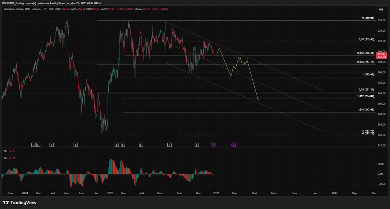Select the leftmost gray earnings E marker
390x209 pixels.
pyautogui.click(x=34, y=145)
